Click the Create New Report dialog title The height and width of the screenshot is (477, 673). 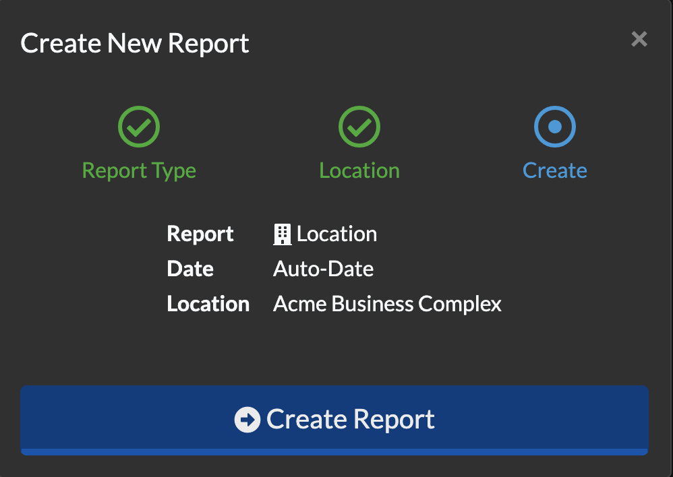(135, 43)
